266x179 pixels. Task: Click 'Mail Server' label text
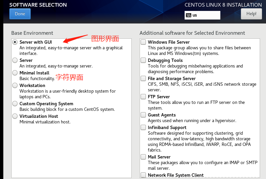pos(159,157)
